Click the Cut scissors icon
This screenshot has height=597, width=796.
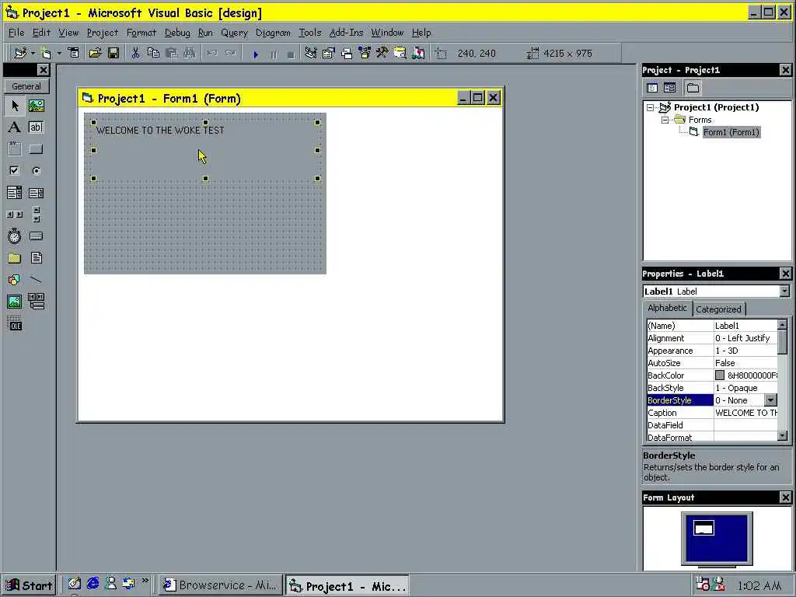135,53
